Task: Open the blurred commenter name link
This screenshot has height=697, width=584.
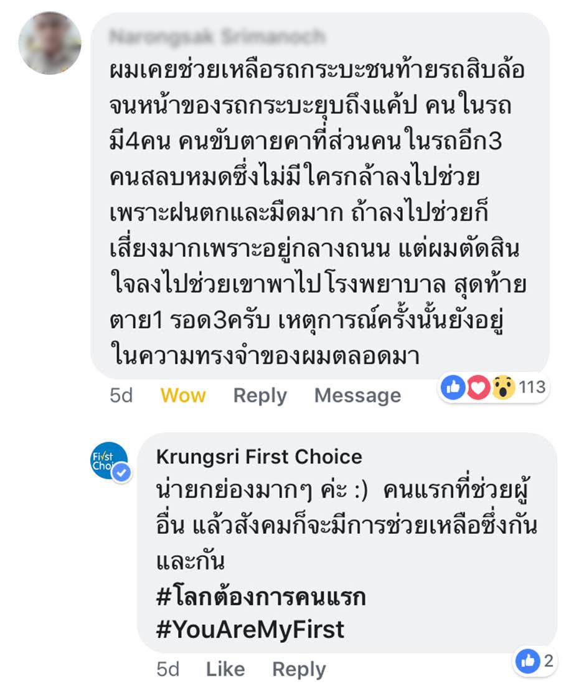Action: coord(217,37)
